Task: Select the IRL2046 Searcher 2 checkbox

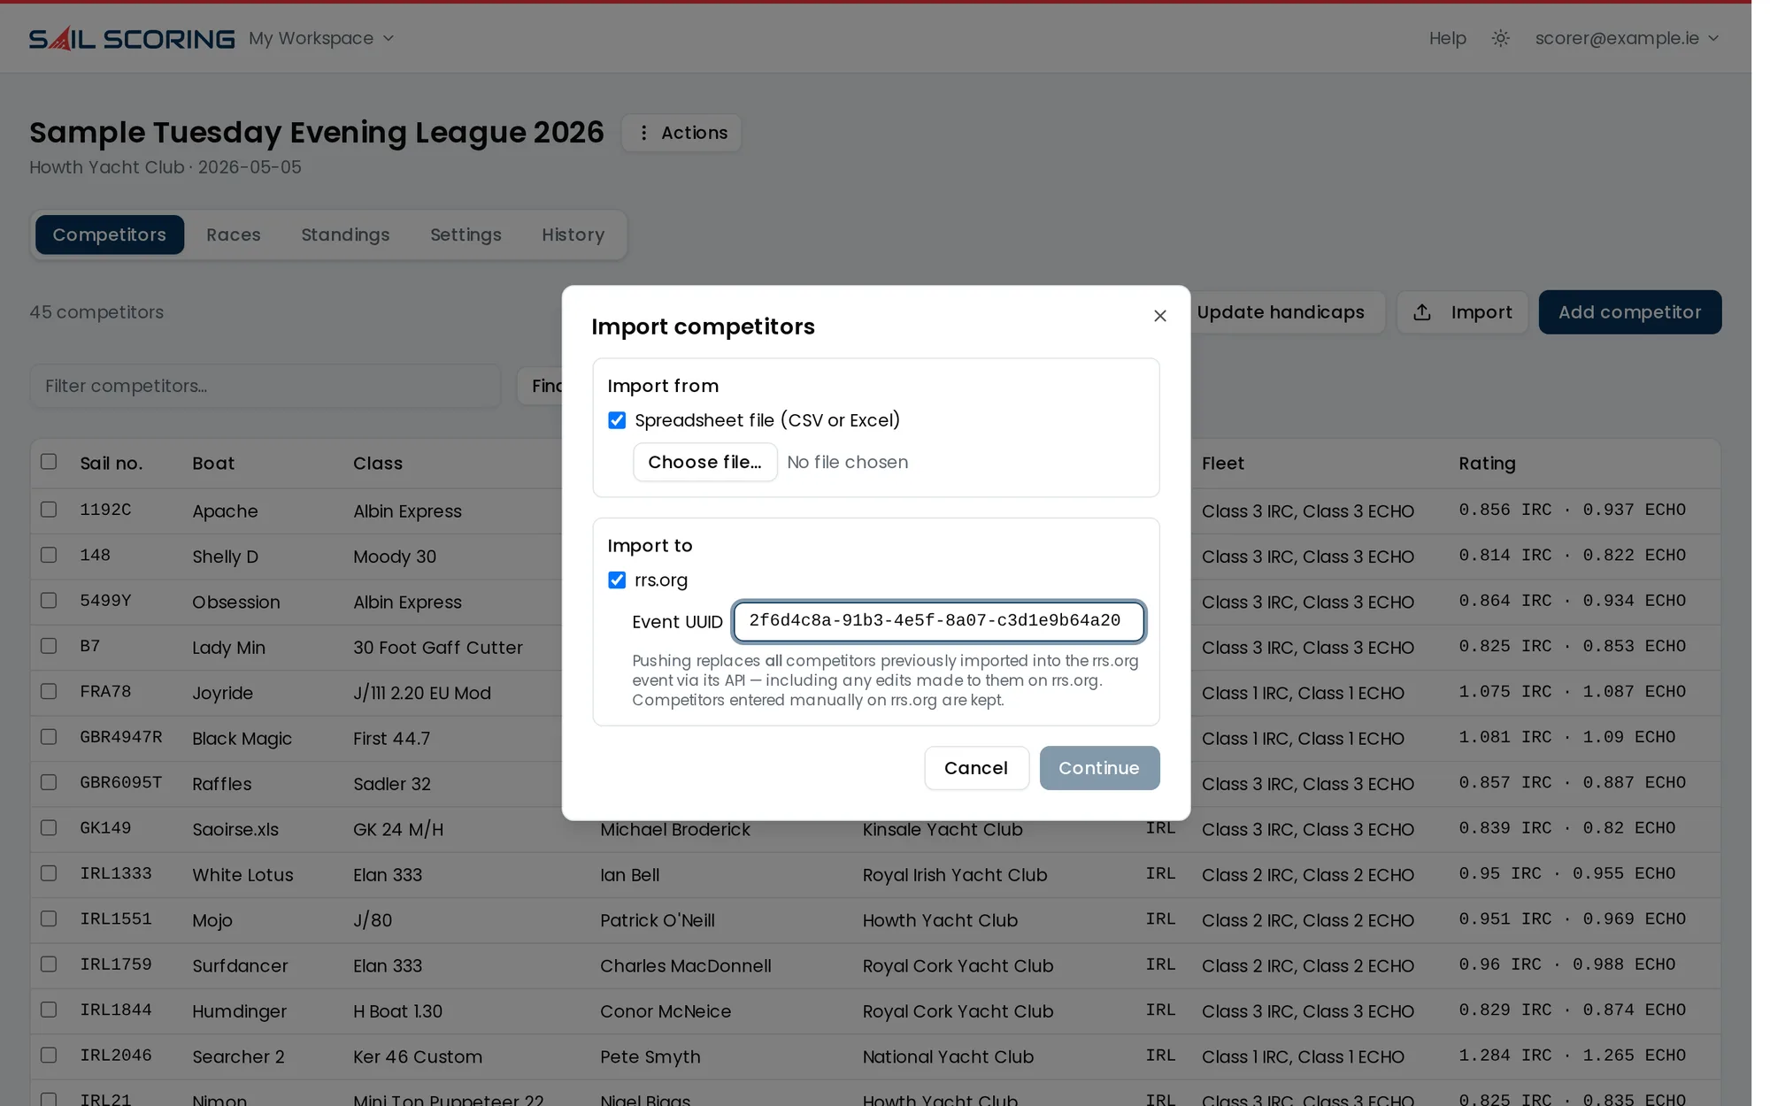Action: tap(49, 1055)
